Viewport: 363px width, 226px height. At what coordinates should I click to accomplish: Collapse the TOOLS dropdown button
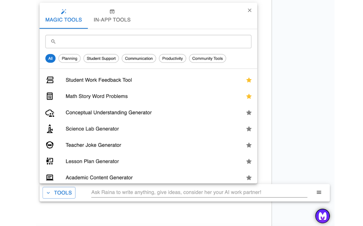[x=59, y=193]
